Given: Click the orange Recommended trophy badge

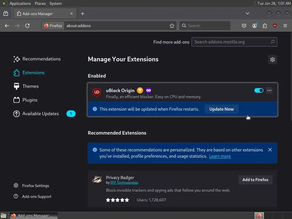Looking at the screenshot, I should (140, 90).
